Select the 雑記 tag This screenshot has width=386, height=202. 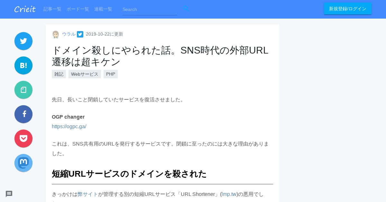point(59,74)
